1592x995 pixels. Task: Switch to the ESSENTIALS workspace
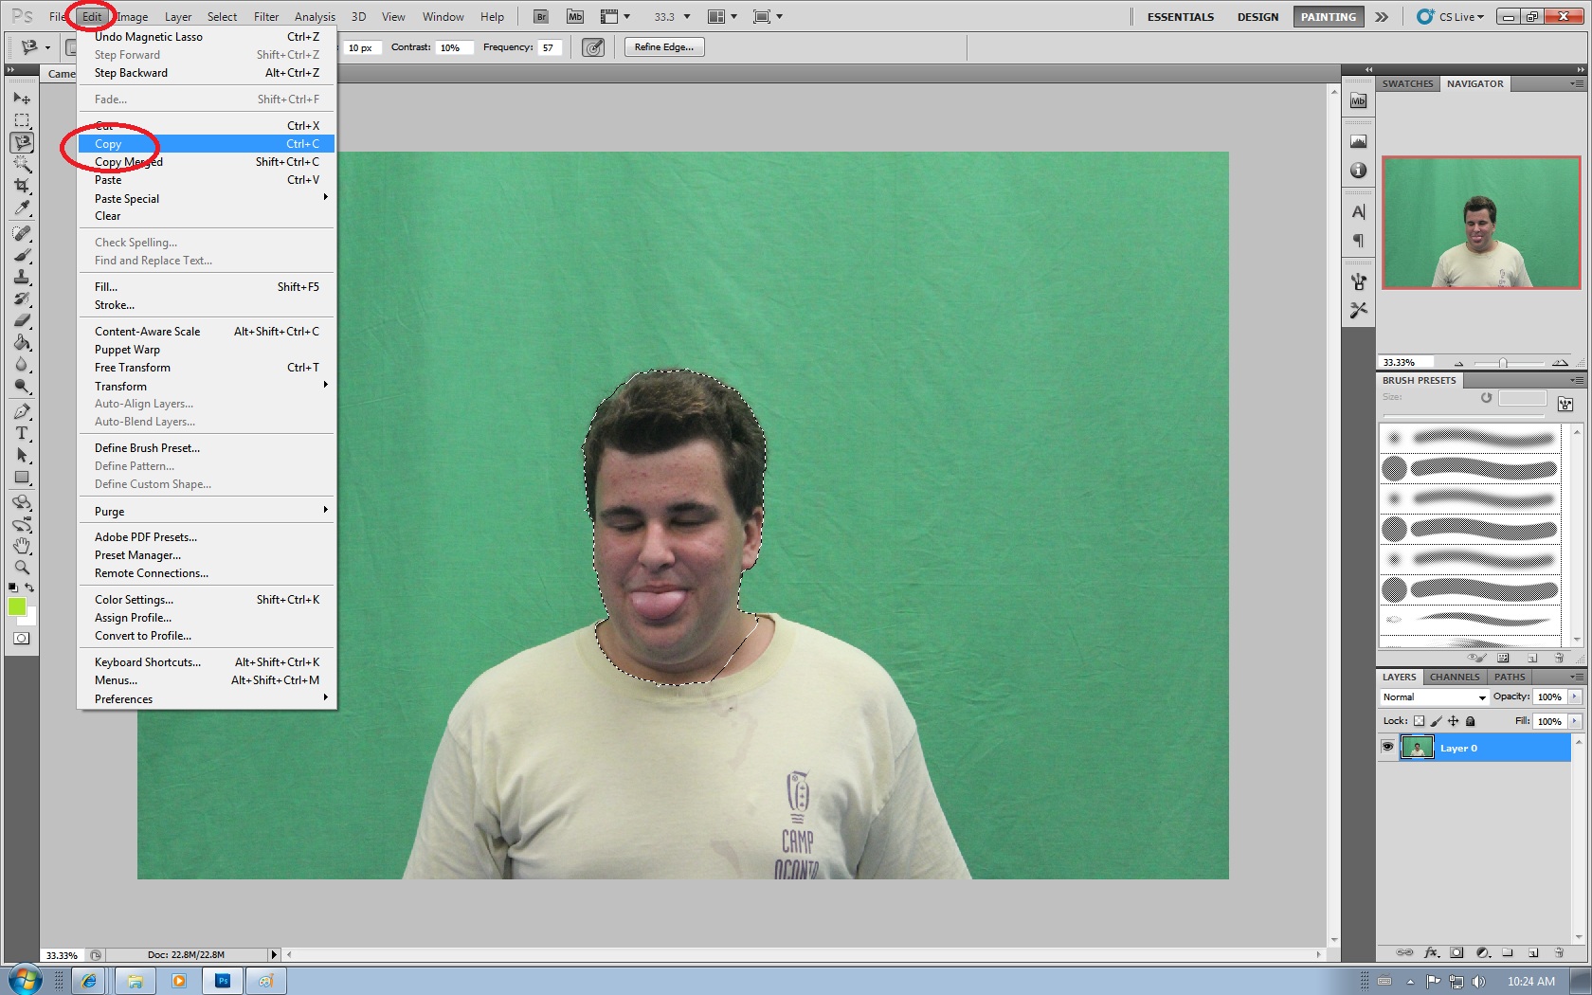(1180, 17)
